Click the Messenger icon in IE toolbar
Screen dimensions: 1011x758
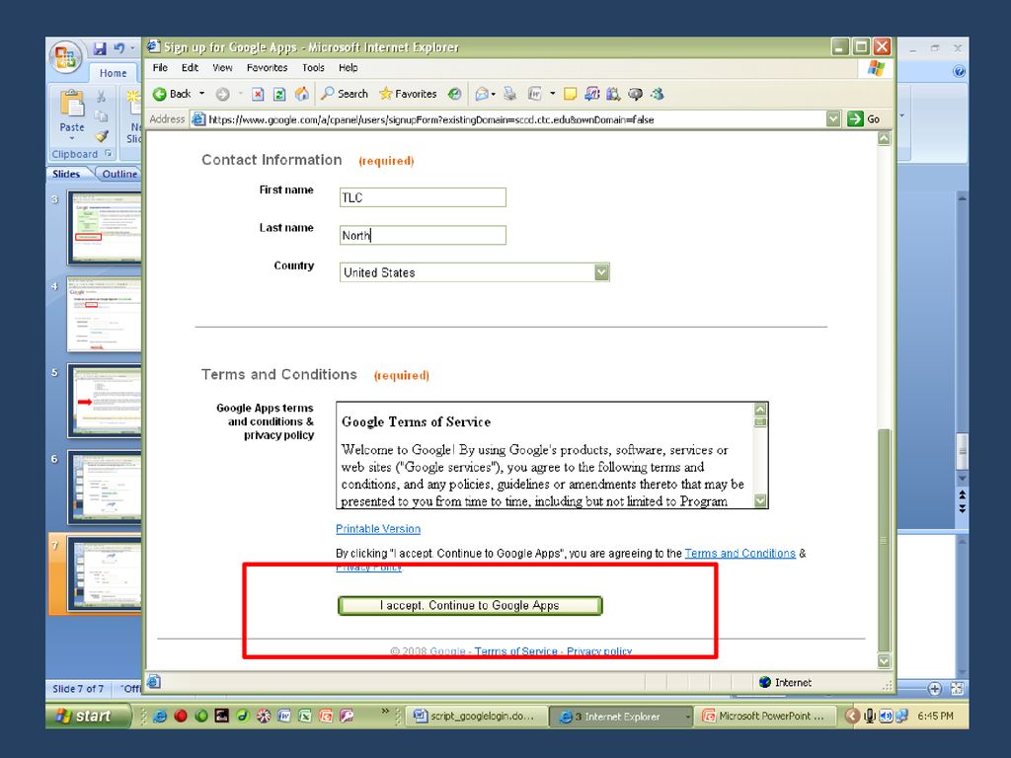click(x=657, y=94)
